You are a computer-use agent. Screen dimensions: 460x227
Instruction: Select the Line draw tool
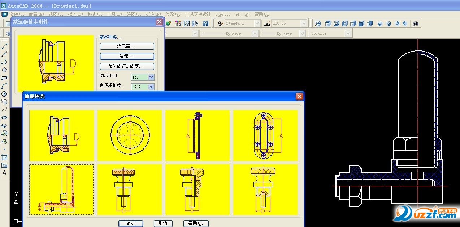coord(4,46)
